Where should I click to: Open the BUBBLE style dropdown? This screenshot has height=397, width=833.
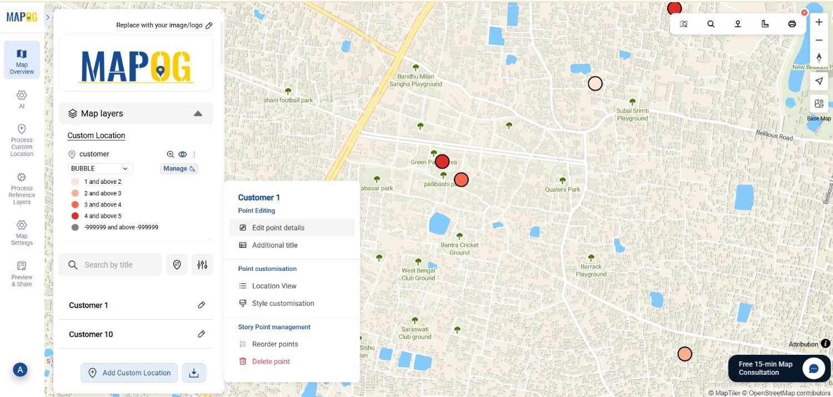click(100, 168)
